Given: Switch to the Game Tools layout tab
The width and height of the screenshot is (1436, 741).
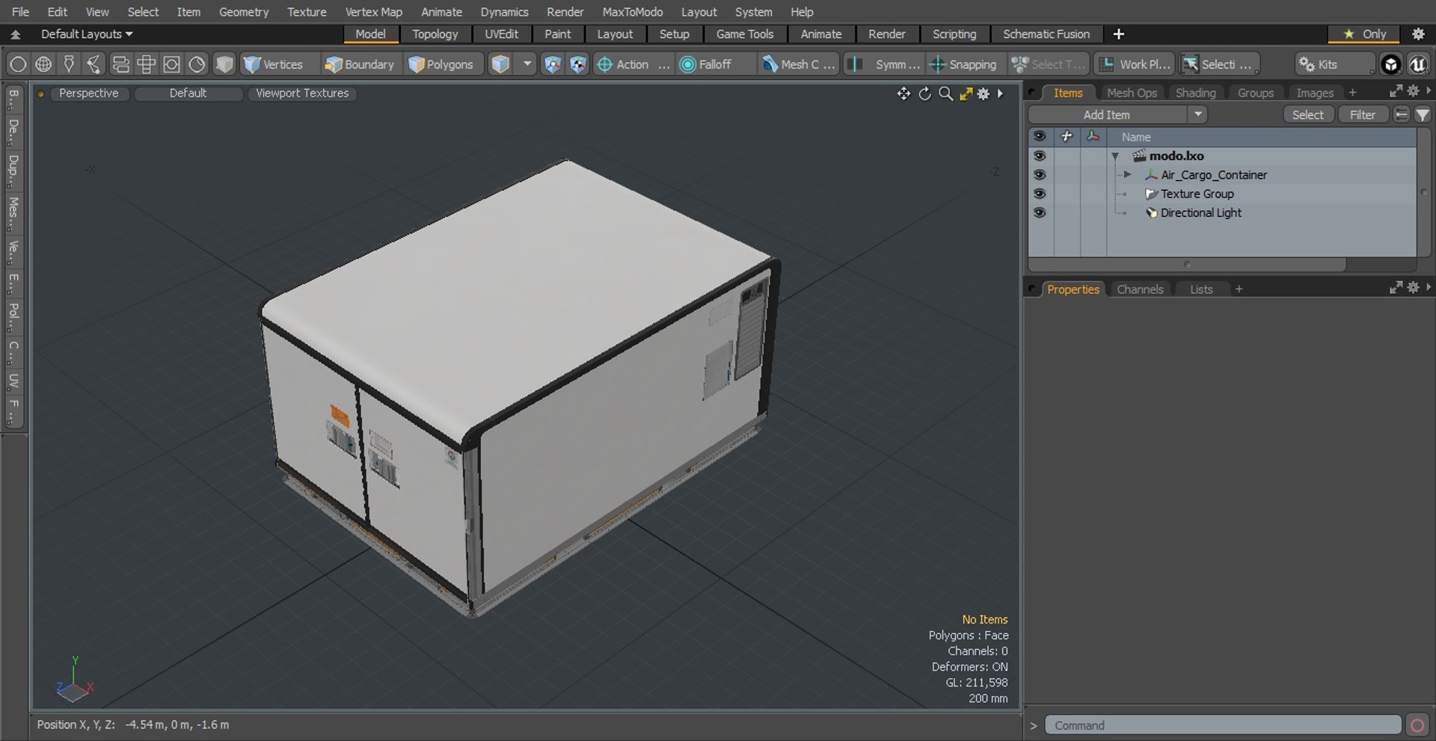Looking at the screenshot, I should (744, 34).
